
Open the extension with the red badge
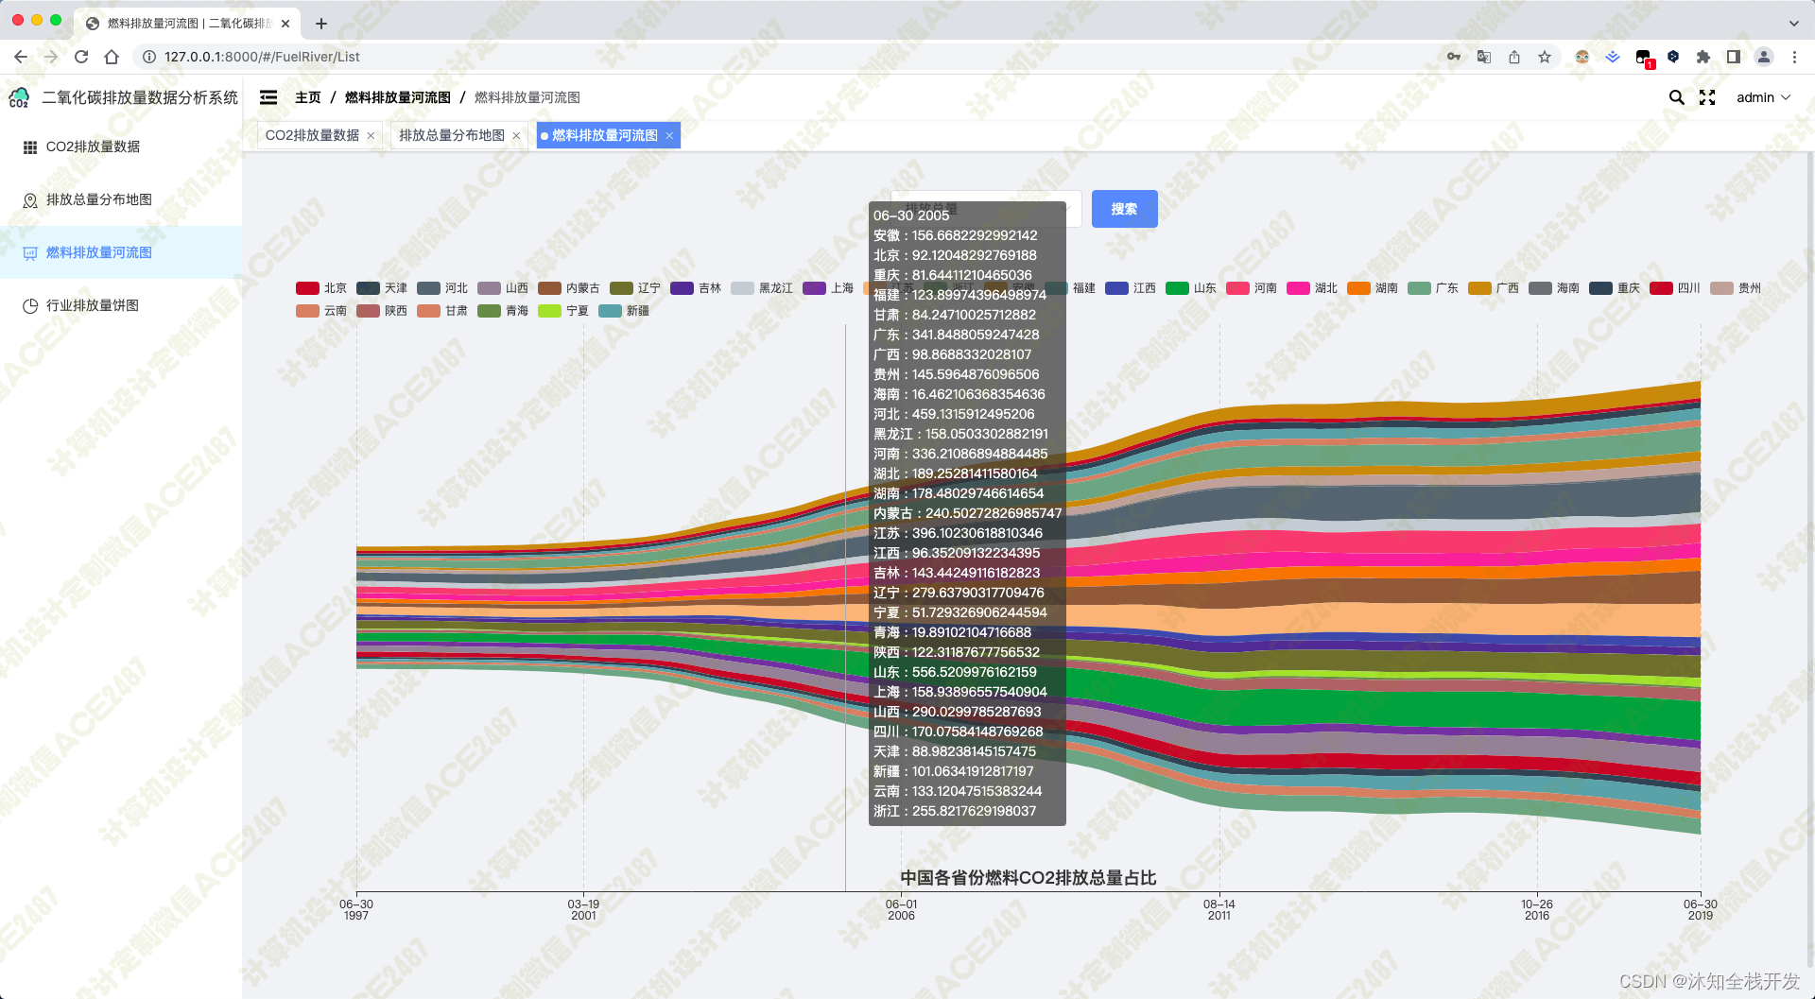tap(1644, 59)
